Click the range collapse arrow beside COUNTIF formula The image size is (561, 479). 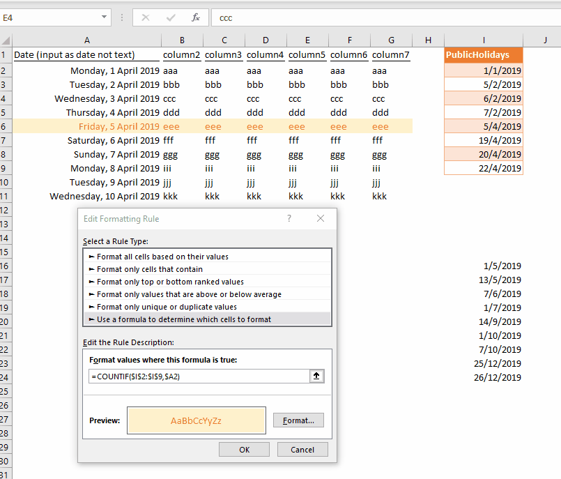pyautogui.click(x=316, y=376)
